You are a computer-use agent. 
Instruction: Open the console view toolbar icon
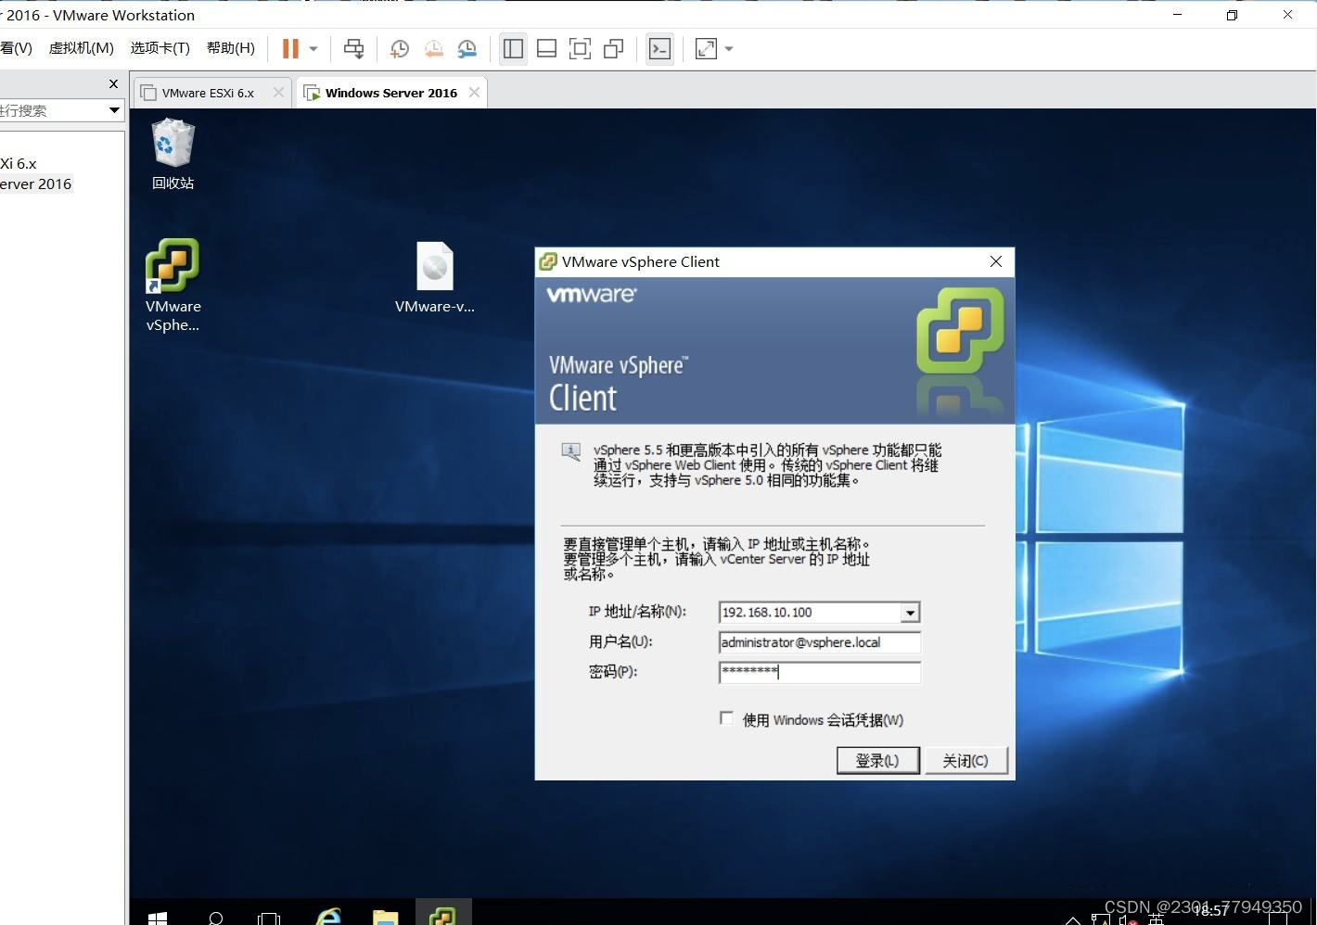[x=659, y=48]
